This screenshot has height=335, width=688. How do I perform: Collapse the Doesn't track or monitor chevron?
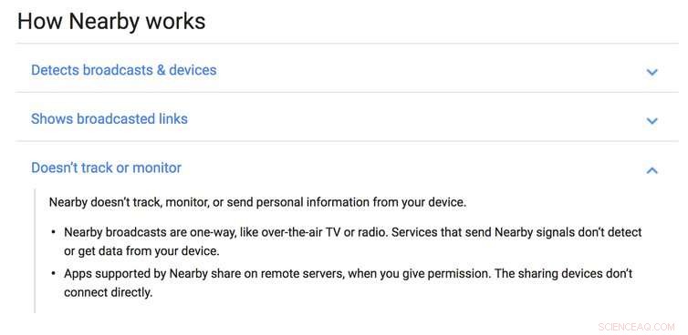pyautogui.click(x=652, y=170)
